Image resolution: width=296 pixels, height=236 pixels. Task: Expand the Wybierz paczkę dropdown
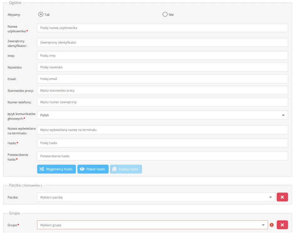(x=156, y=197)
